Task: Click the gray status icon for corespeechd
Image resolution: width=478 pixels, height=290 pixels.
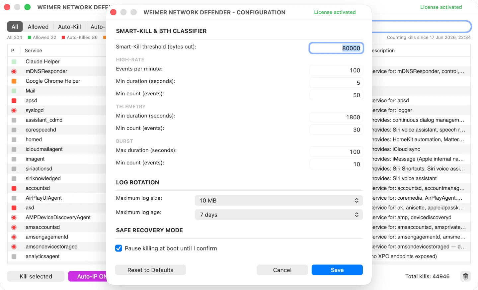Action: (x=14, y=130)
